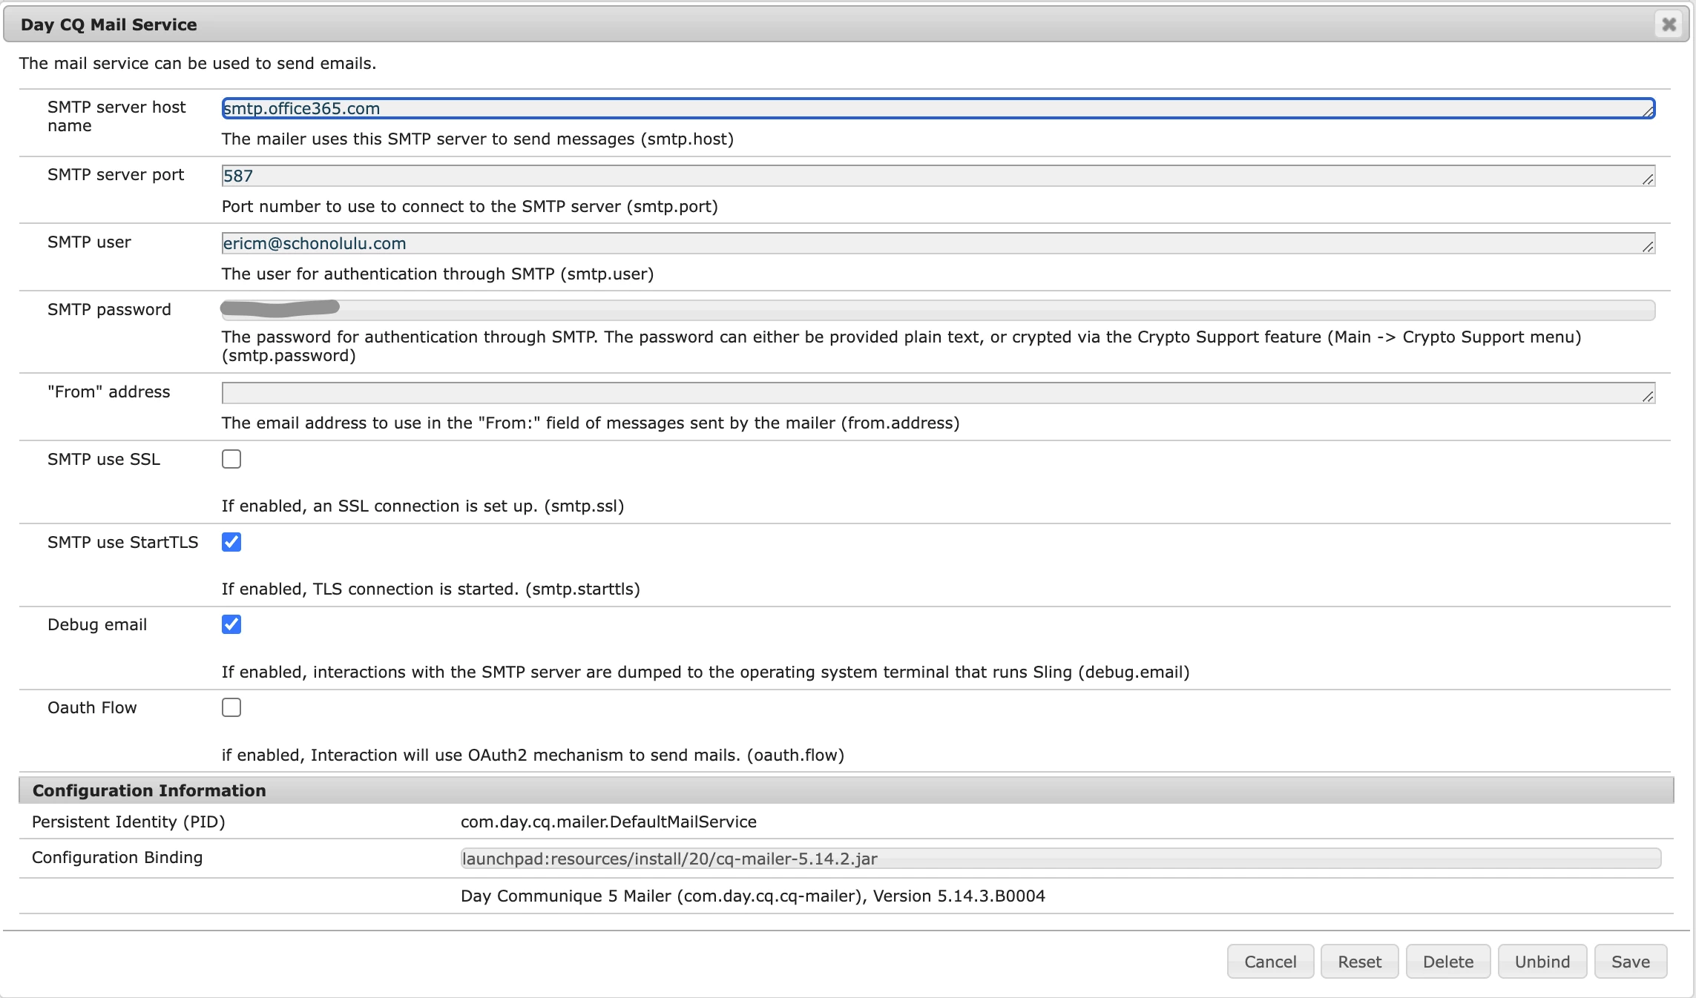Click the resize grip on SMTP user field
Screen dimensions: 1696x998
(x=1648, y=247)
